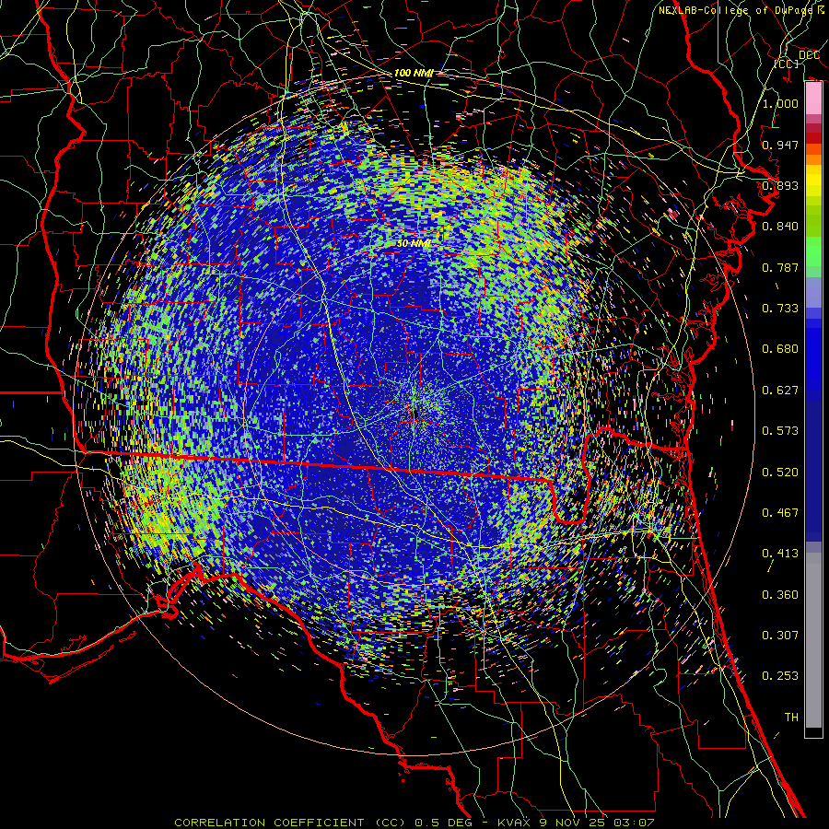Click the 0.627 legend value
Viewport: 829px width, 829px height.
(780, 391)
